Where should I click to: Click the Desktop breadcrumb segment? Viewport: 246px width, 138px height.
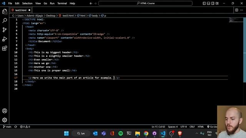tap(51, 16)
